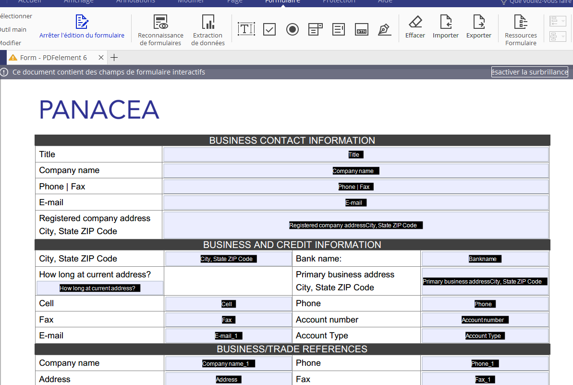Select the Phone field beside Cell row

coord(485,303)
